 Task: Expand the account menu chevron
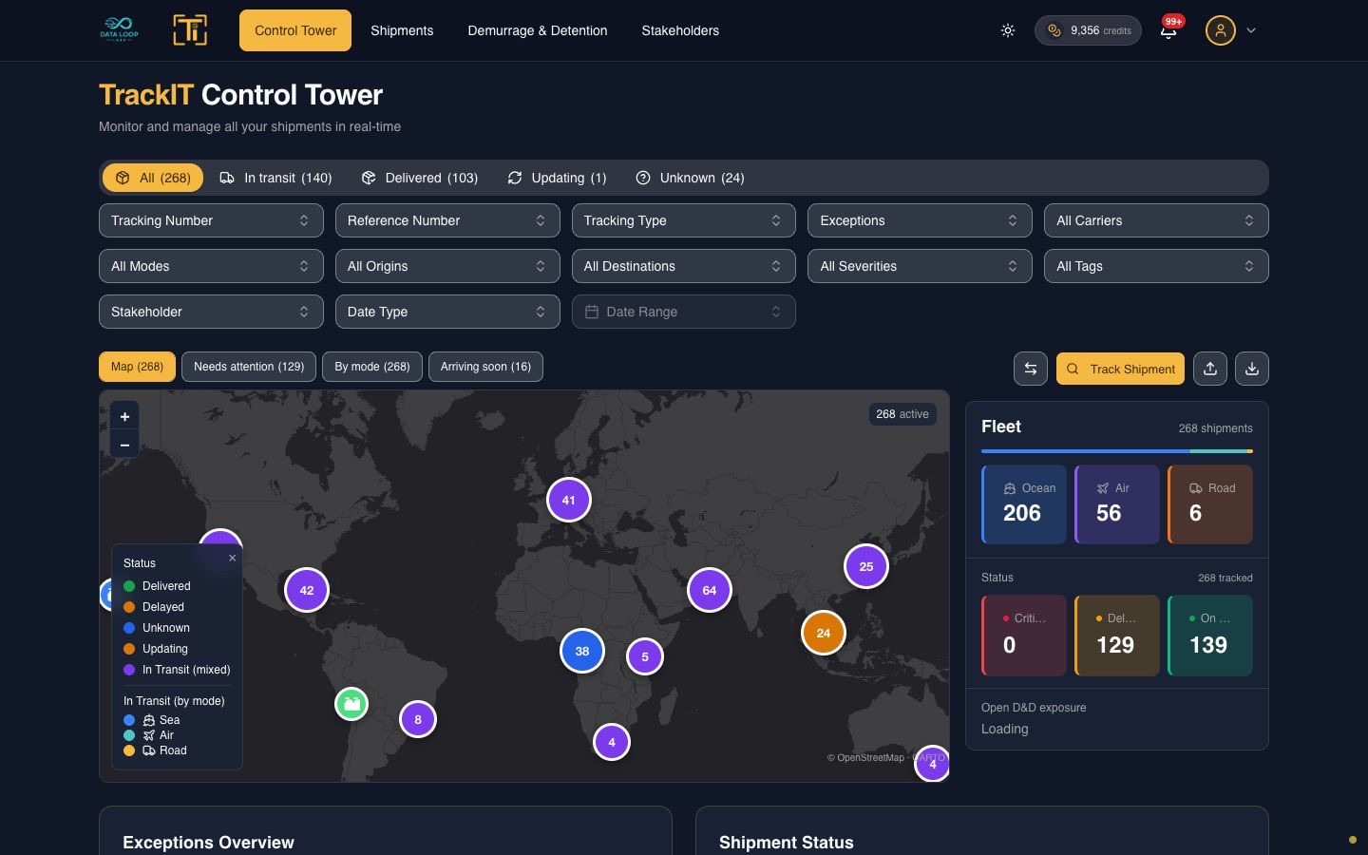tap(1251, 30)
